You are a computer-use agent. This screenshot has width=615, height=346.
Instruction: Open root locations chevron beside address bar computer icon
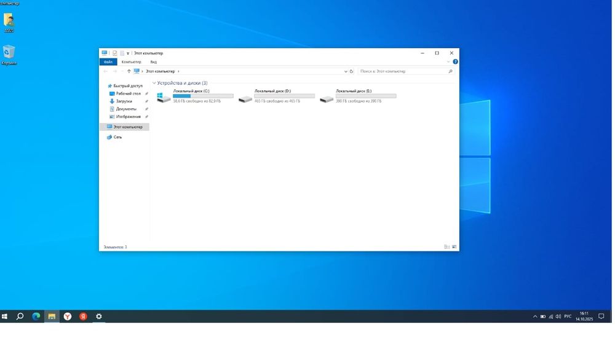[142, 71]
